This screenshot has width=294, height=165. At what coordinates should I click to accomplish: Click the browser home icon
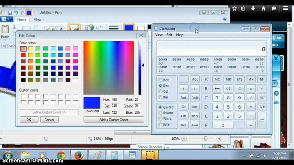pos(263,8)
